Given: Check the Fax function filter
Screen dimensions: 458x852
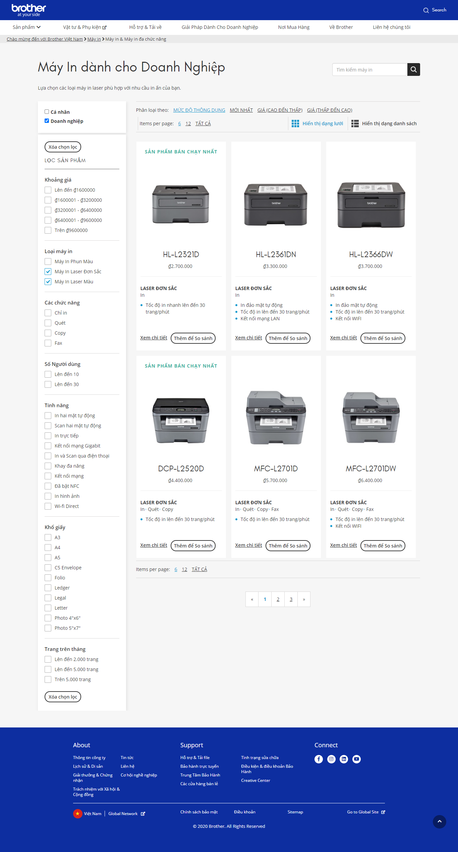Looking at the screenshot, I should coord(48,343).
